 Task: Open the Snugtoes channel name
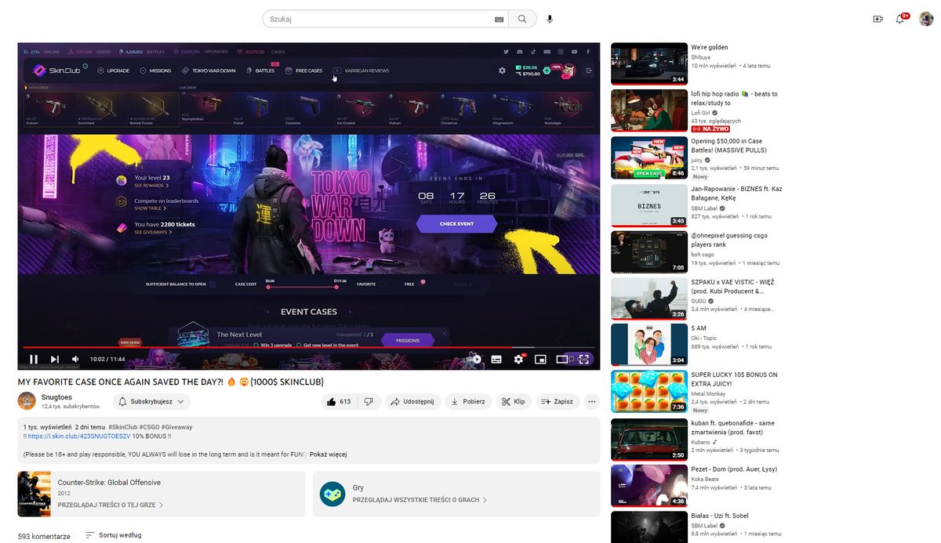coord(56,397)
